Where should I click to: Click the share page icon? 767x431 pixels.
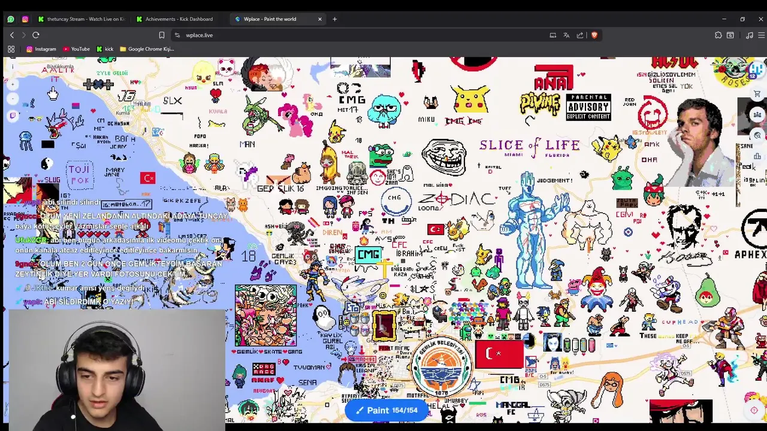580,35
